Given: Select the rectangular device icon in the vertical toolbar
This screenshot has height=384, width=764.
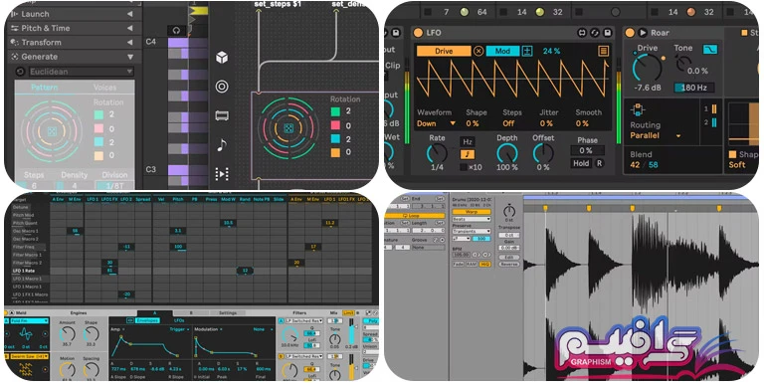Looking at the screenshot, I should (222, 115).
